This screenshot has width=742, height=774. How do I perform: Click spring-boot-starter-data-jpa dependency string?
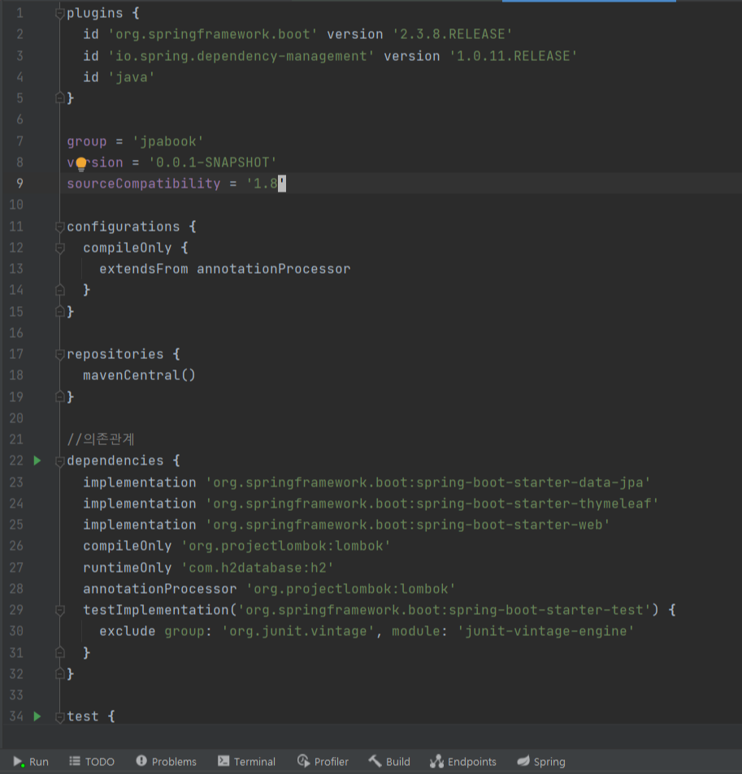tap(427, 482)
